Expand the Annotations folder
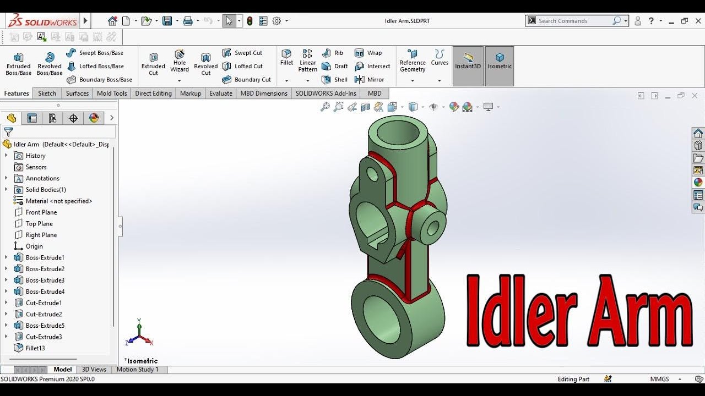705x396 pixels. 6,178
